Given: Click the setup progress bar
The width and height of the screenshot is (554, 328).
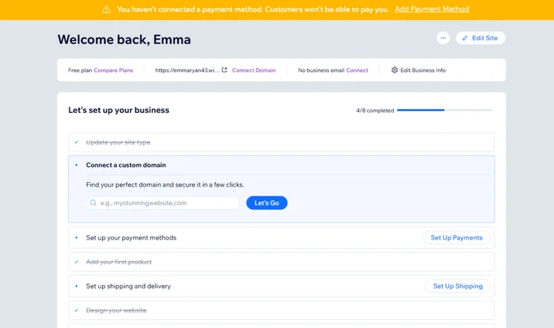Looking at the screenshot, I should 445,110.
